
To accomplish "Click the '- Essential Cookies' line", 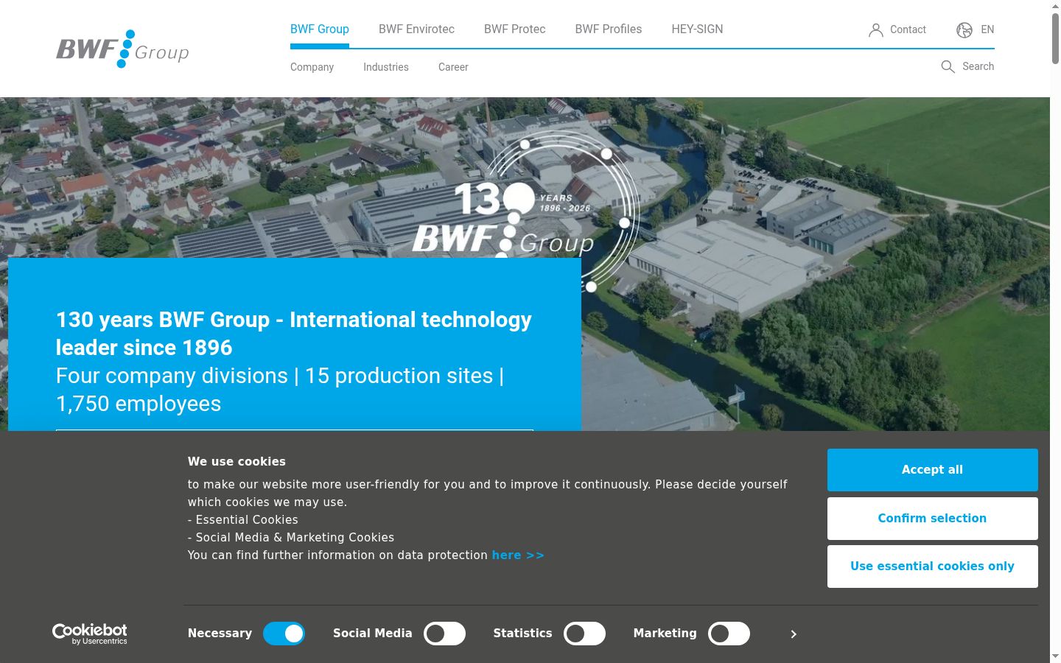I will click(x=243, y=520).
